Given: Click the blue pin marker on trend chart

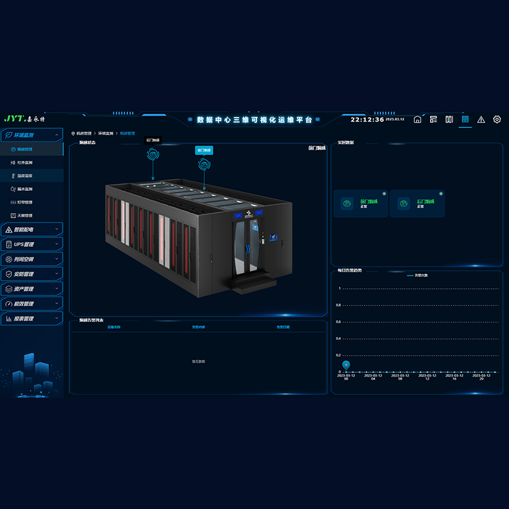Looking at the screenshot, I should pos(346,365).
